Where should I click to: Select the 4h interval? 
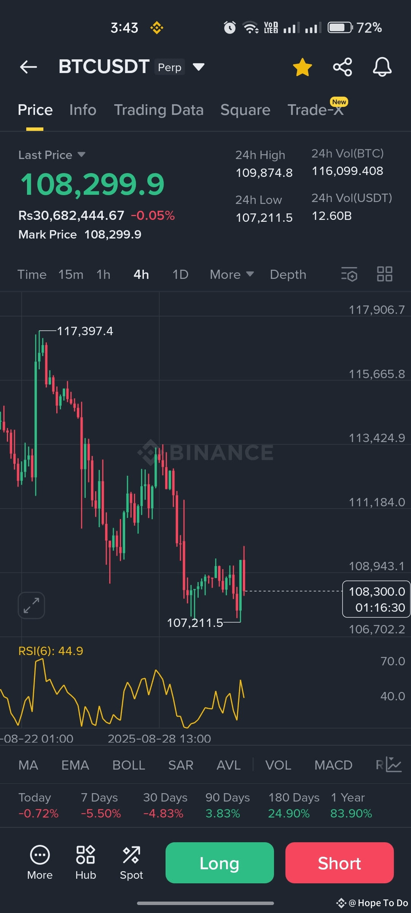click(141, 274)
